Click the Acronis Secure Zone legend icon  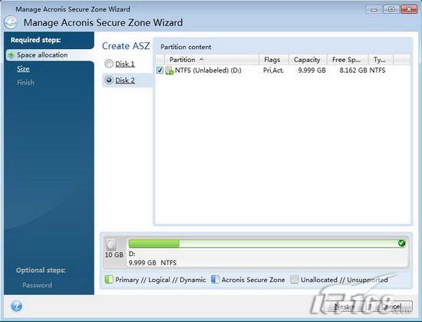click(215, 280)
